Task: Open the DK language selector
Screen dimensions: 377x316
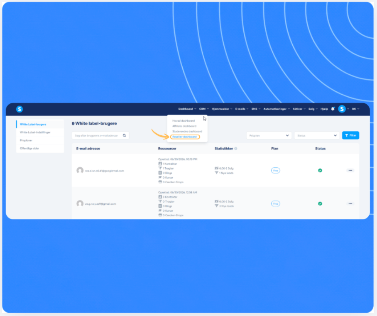Action: [355, 109]
